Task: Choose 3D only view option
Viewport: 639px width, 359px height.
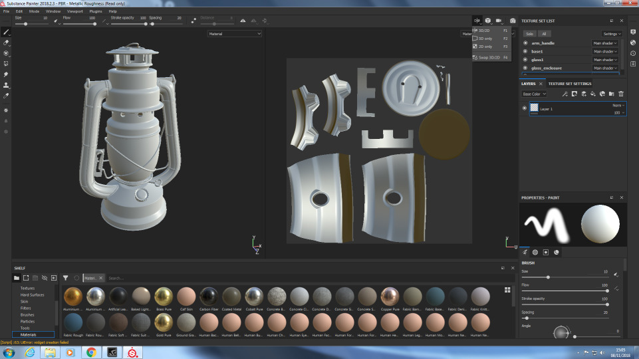Action: tap(490, 39)
